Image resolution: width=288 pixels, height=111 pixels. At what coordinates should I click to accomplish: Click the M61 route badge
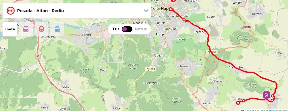[11, 11]
